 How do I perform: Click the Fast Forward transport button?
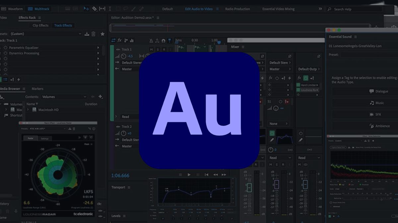[224, 174]
